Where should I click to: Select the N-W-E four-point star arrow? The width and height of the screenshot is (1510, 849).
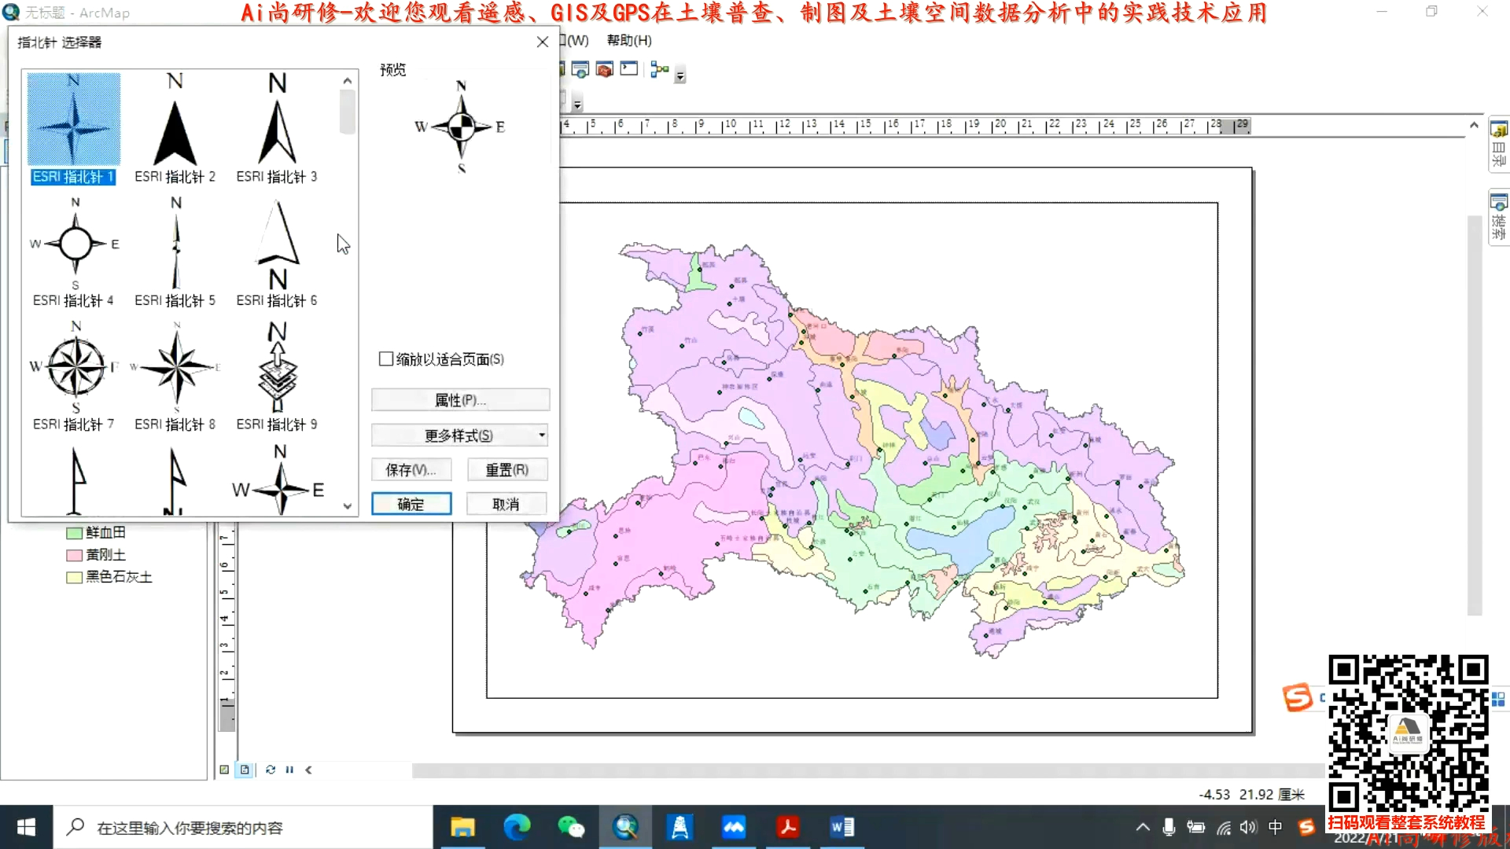278,480
